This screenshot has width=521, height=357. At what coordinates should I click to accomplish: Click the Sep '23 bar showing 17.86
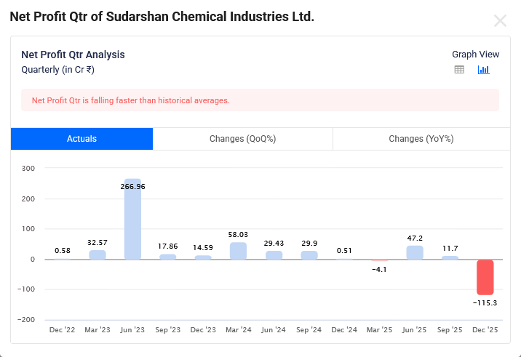(x=168, y=257)
